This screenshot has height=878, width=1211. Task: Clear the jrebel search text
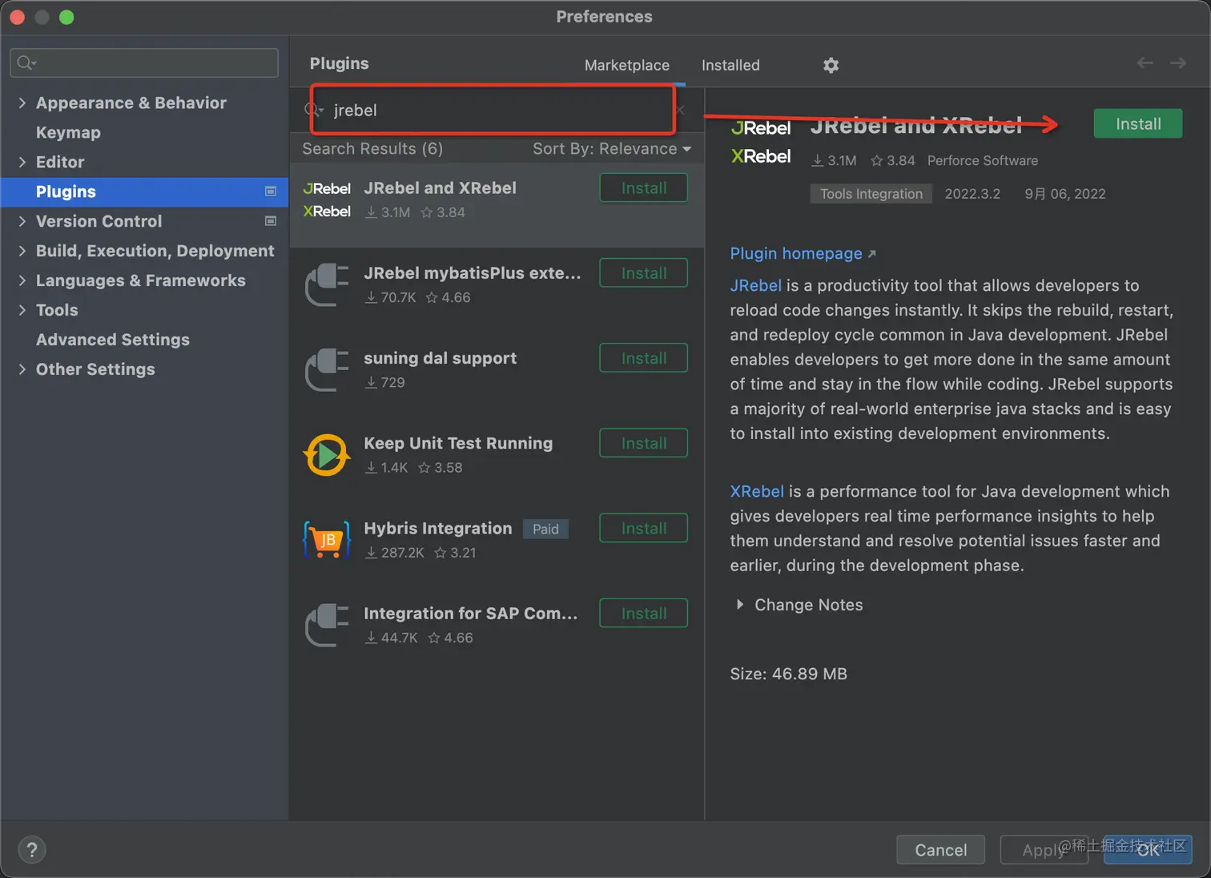(680, 110)
